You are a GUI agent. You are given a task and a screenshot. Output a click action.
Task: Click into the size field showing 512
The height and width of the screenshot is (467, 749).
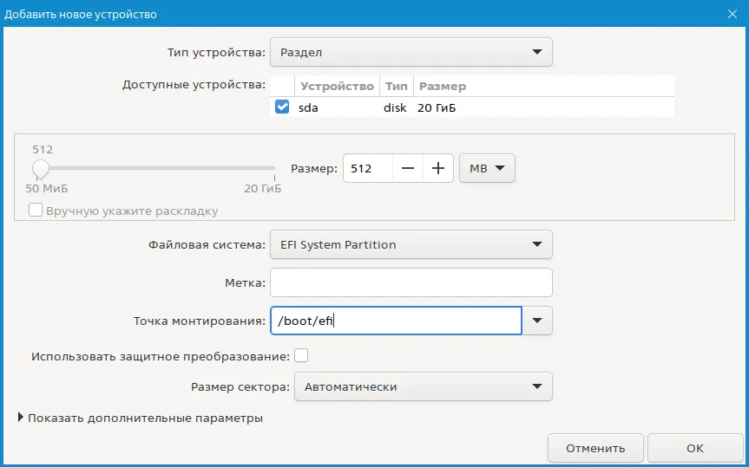[368, 168]
